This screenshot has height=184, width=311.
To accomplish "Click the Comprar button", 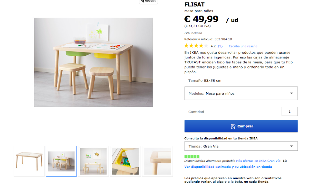I will [x=241, y=126].
